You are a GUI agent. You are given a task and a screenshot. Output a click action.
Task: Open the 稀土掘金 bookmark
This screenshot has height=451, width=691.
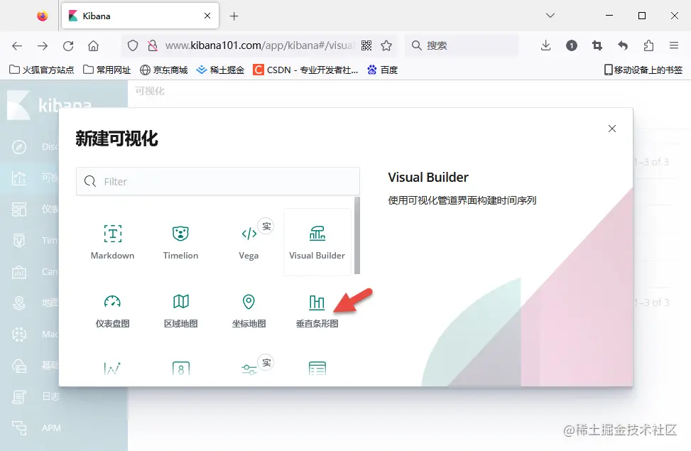(x=220, y=70)
